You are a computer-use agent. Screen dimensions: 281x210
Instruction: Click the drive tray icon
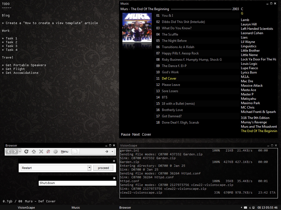click(x=253, y=208)
